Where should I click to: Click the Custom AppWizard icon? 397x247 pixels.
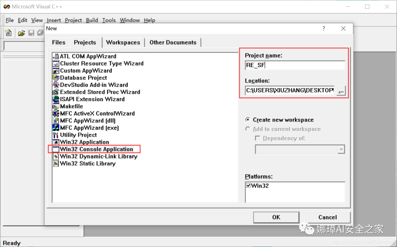pos(56,71)
